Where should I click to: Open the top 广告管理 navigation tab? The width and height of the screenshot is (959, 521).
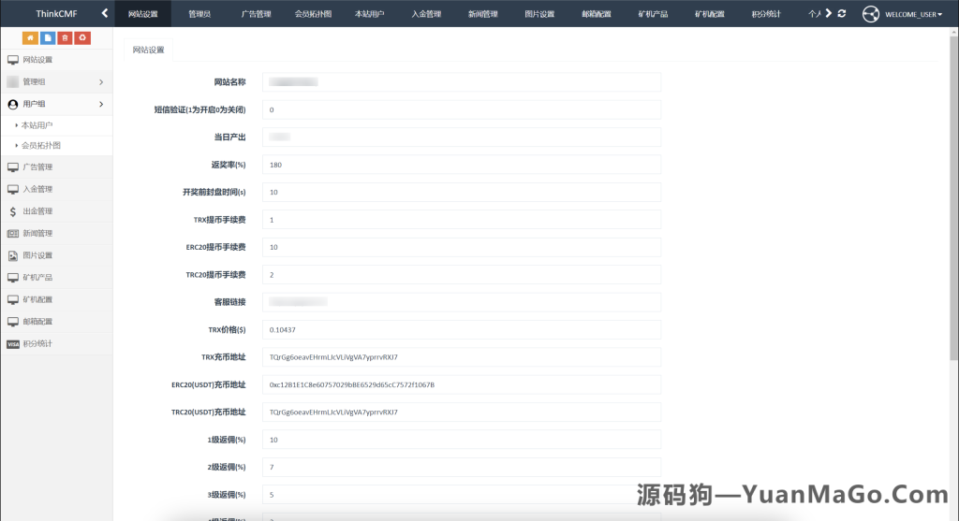[x=257, y=13]
